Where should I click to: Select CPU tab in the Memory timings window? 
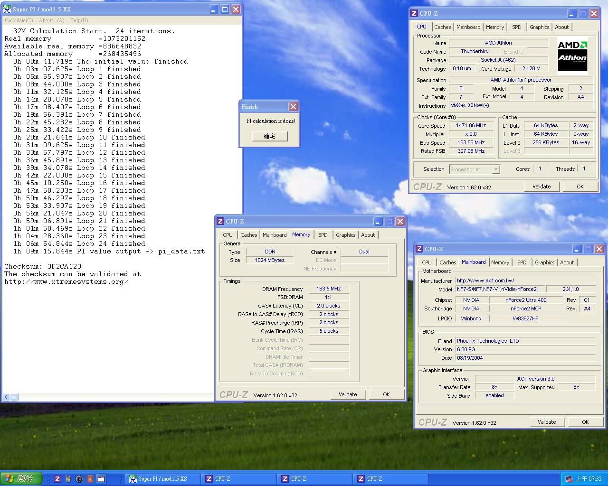[228, 235]
